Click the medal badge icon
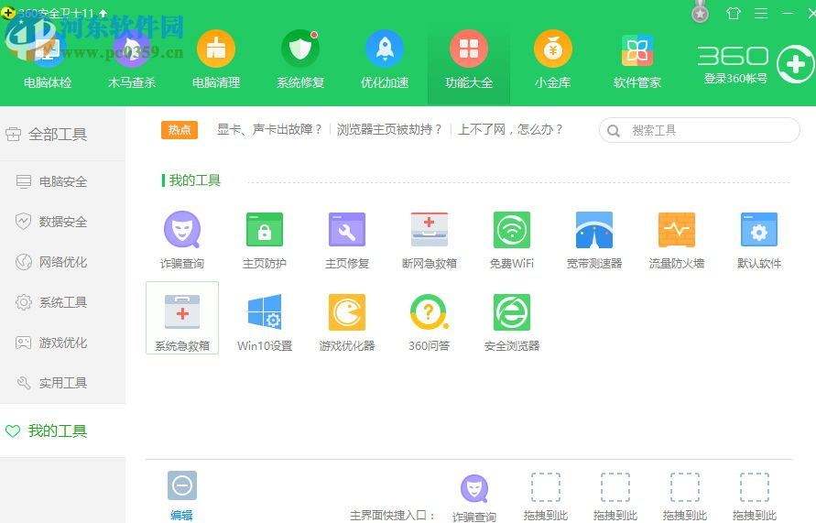Viewport: 816px width, 523px height. (700, 13)
